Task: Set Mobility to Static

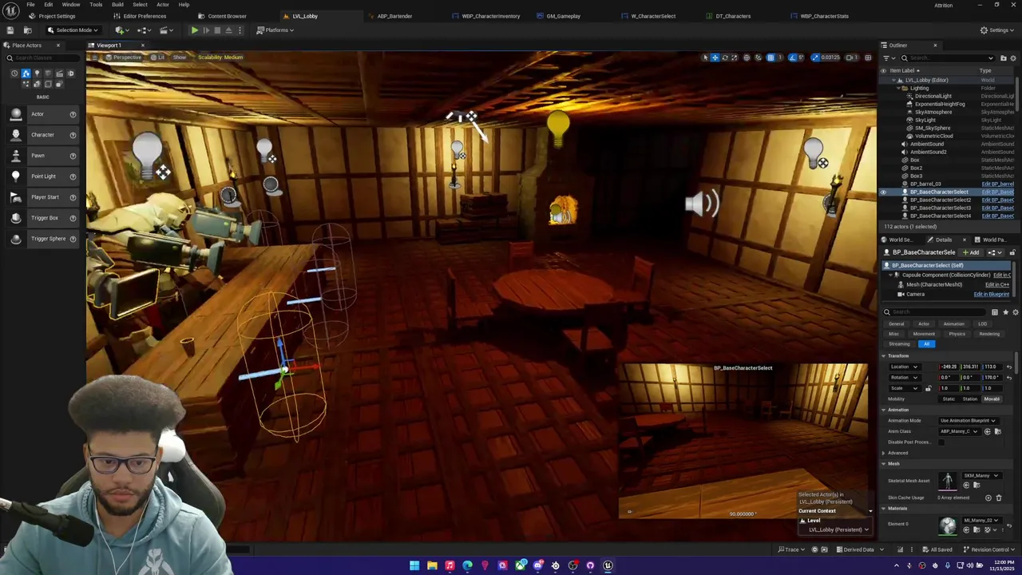Action: pos(949,399)
